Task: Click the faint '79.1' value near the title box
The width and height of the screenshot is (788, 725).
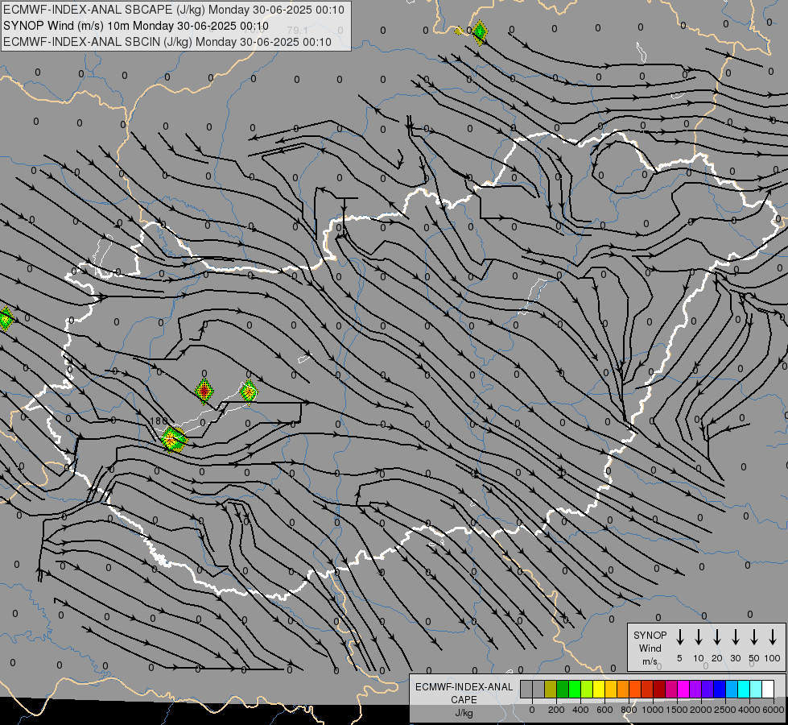Action: pos(298,31)
